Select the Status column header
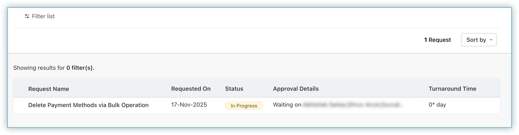519x135 pixels. (234, 89)
